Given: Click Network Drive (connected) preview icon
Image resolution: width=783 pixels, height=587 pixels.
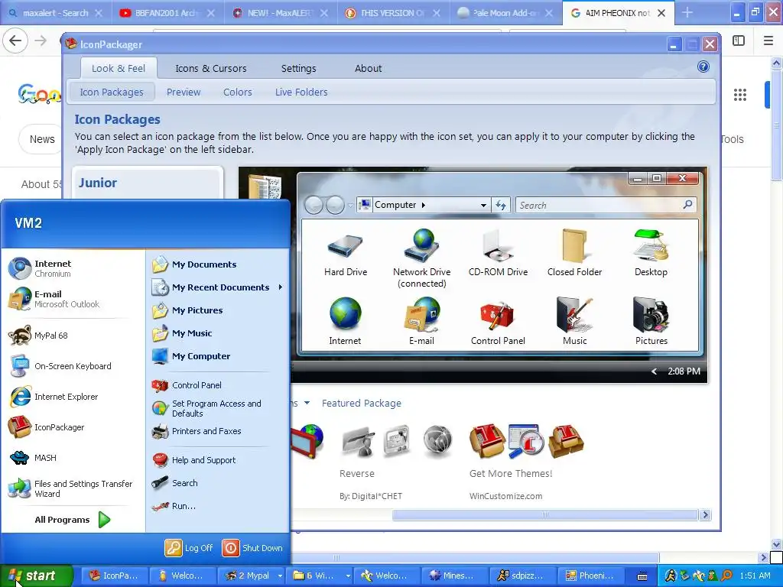Looking at the screenshot, I should click(x=422, y=245).
